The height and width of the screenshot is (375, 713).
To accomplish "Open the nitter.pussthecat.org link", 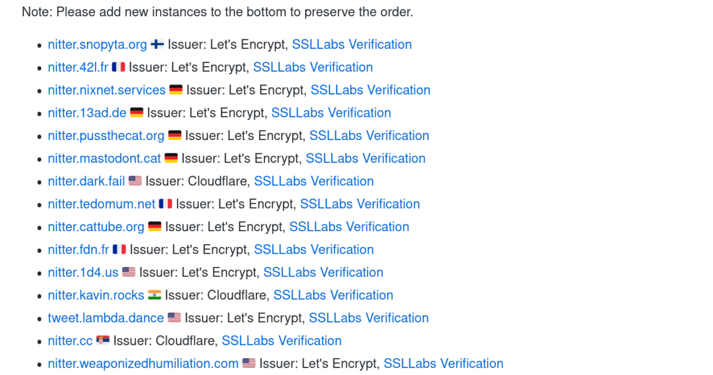I will [106, 136].
